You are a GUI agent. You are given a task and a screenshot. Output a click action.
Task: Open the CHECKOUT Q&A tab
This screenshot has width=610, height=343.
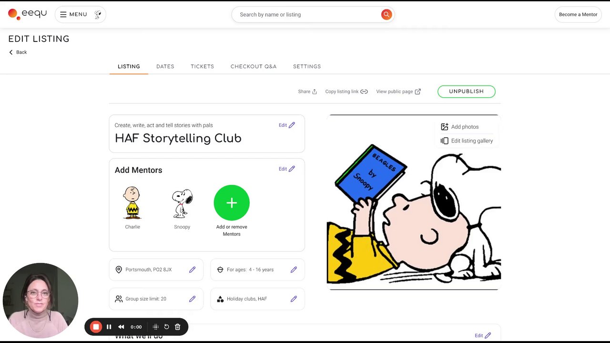[254, 67]
